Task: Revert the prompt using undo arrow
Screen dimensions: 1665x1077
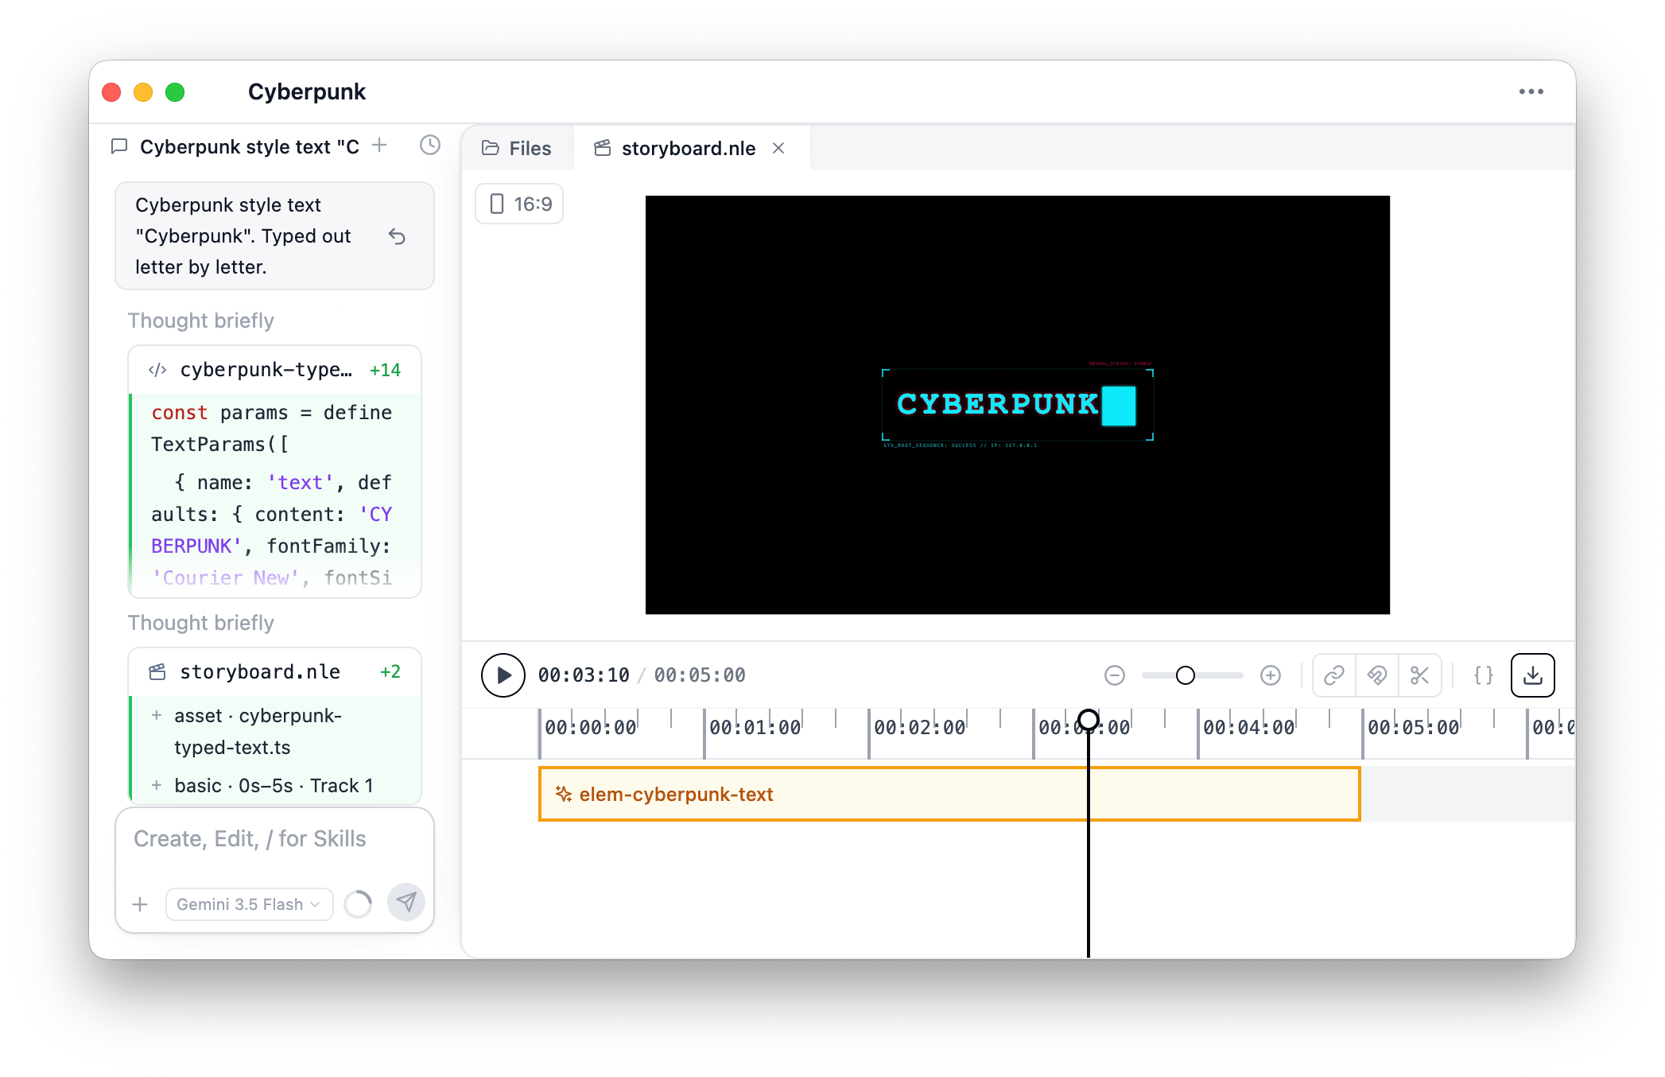Action: pyautogui.click(x=397, y=236)
